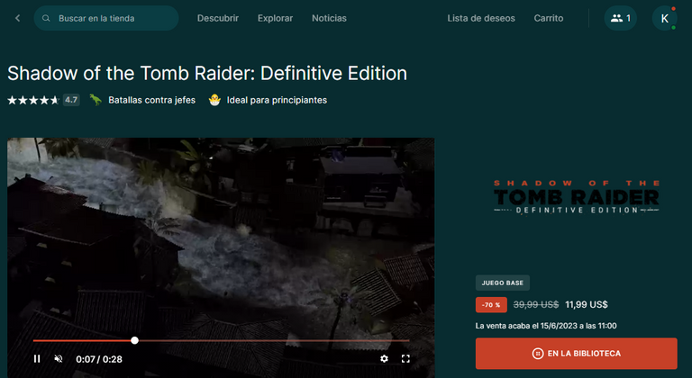The width and height of the screenshot is (692, 378).
Task: Select the 'Batallas contra jefes' tag
Action: (151, 100)
